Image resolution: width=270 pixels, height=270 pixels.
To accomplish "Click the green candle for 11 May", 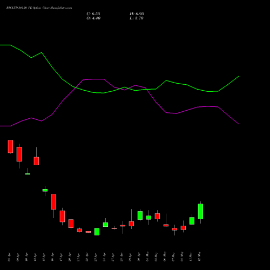I will [x=192, y=221].
